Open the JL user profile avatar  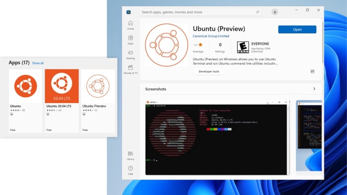click(x=275, y=12)
